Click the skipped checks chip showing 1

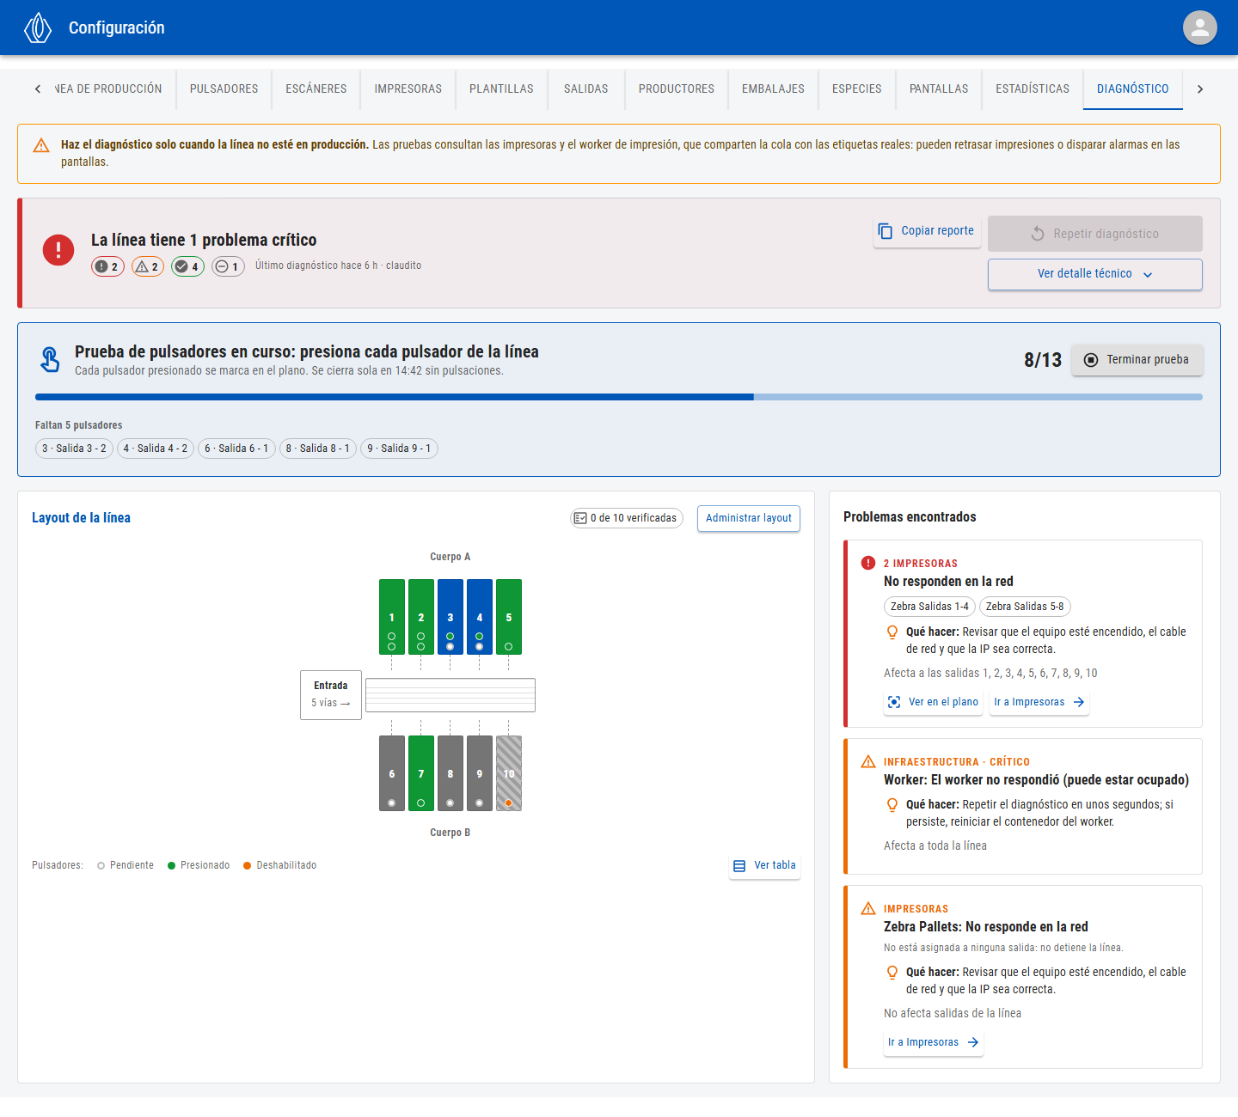(229, 266)
